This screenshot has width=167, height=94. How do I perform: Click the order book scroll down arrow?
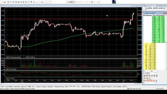point(166,69)
